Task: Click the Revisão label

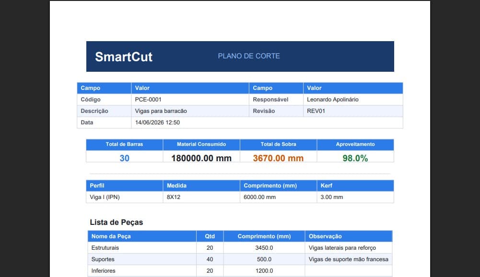Action: (x=264, y=111)
